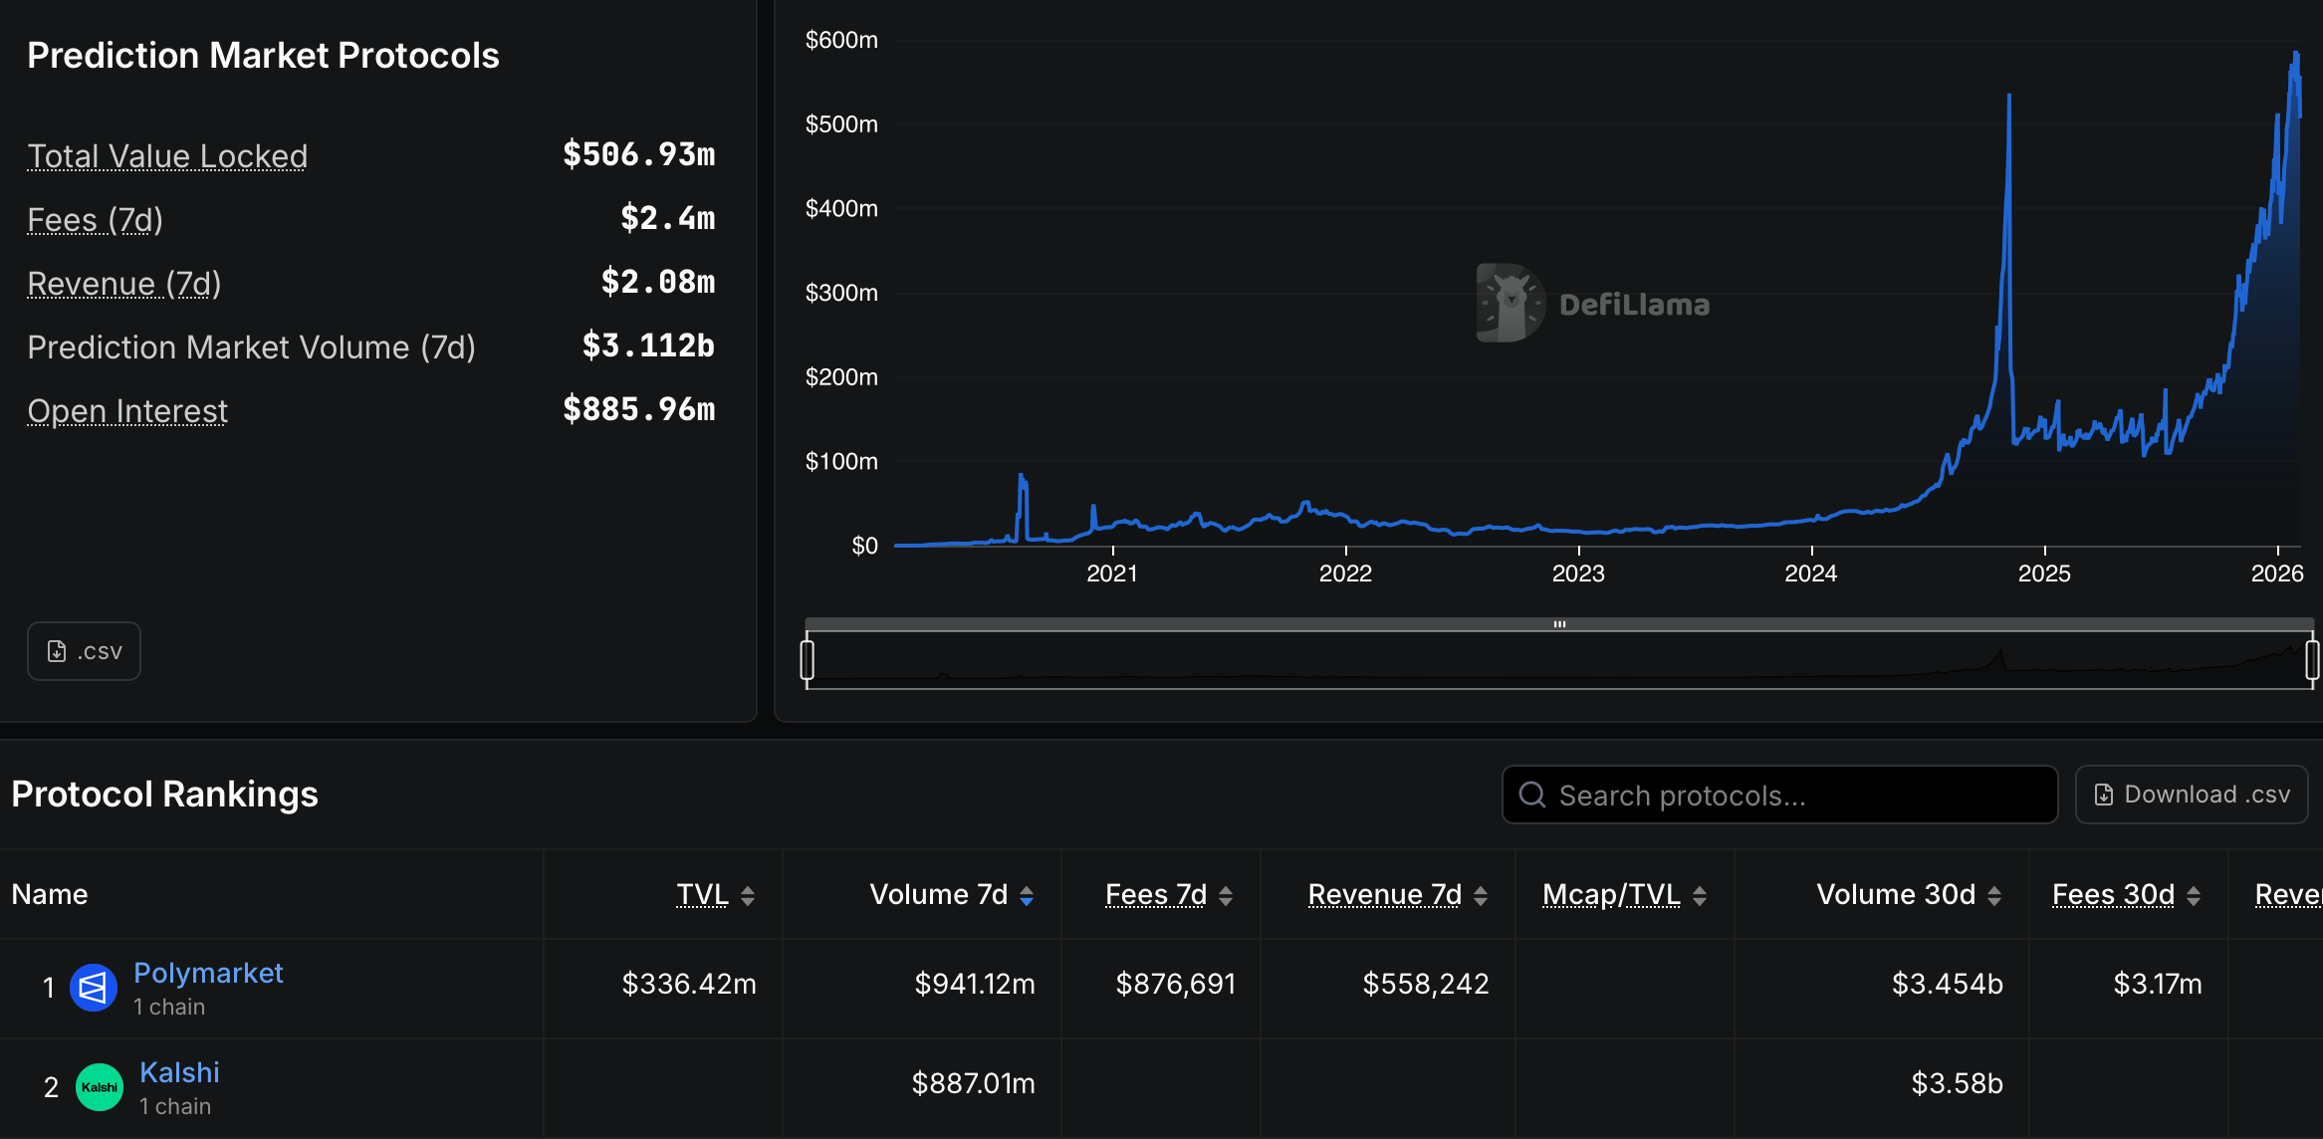
Task: Click the Open Interest label
Action: (x=127, y=411)
